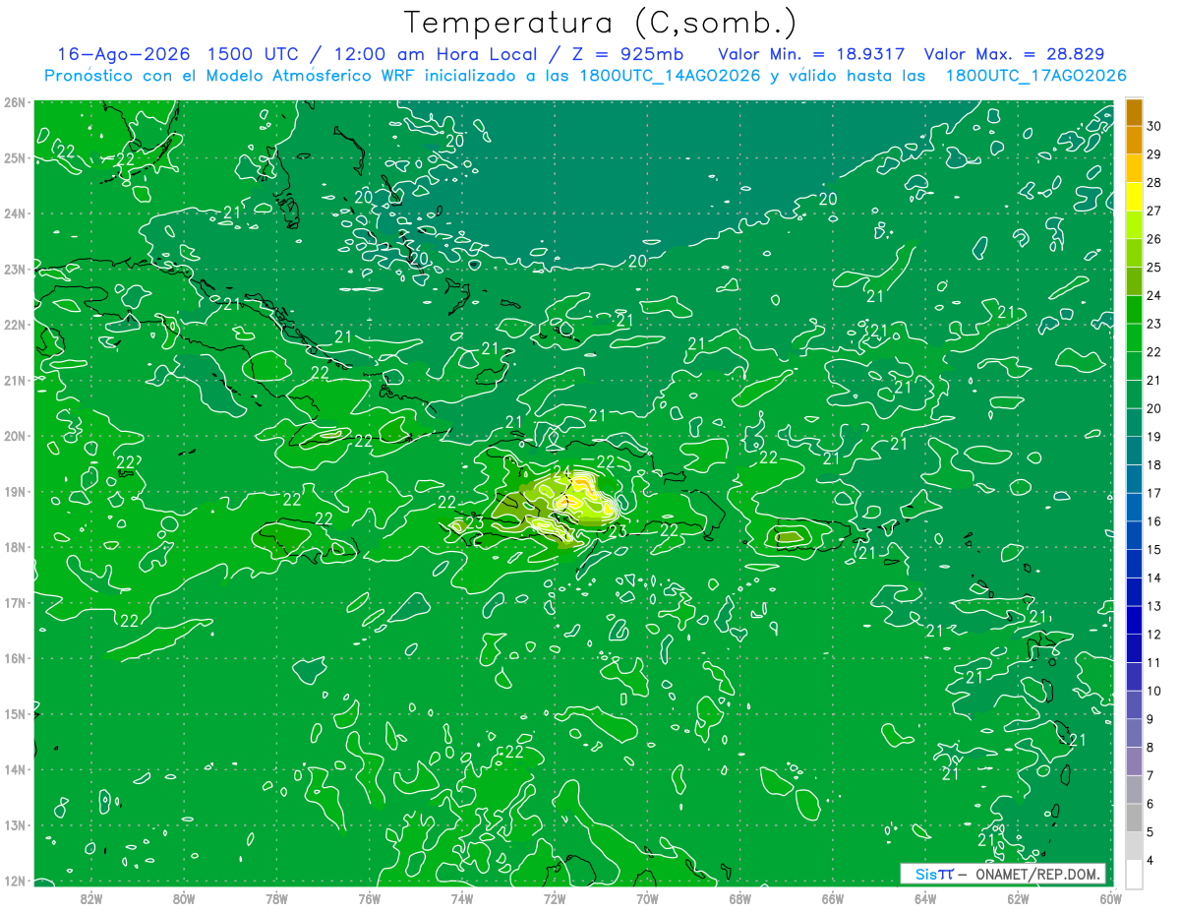The height and width of the screenshot is (912, 1180).
Task: Click the 60W longitude axis label
Action: point(1110,897)
